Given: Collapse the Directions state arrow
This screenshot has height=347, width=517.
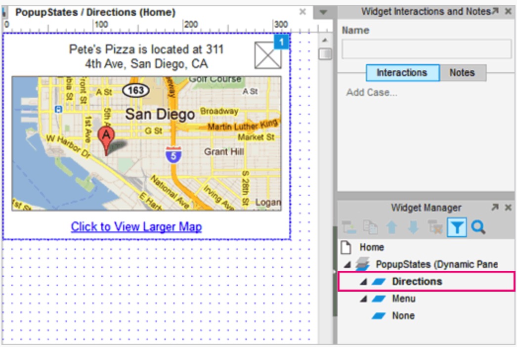Looking at the screenshot, I should pos(363,281).
